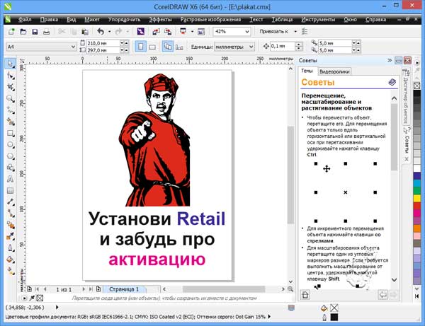The width and height of the screenshot is (425, 326).
Task: Click the New document icon
Action: 12,32
